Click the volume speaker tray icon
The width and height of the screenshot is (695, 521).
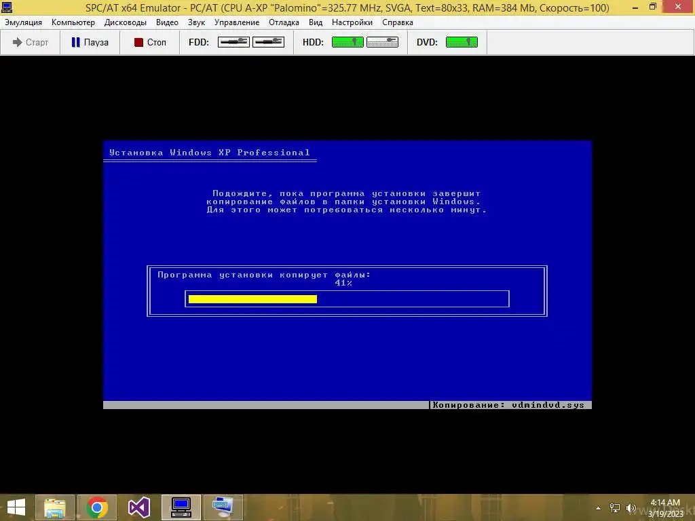[631, 508]
